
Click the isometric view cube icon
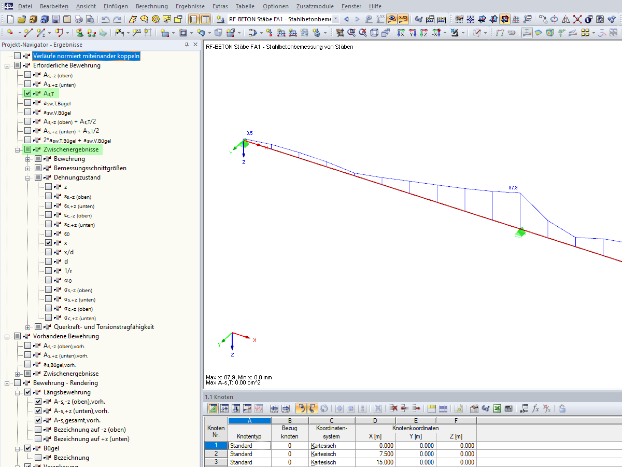[374, 33]
